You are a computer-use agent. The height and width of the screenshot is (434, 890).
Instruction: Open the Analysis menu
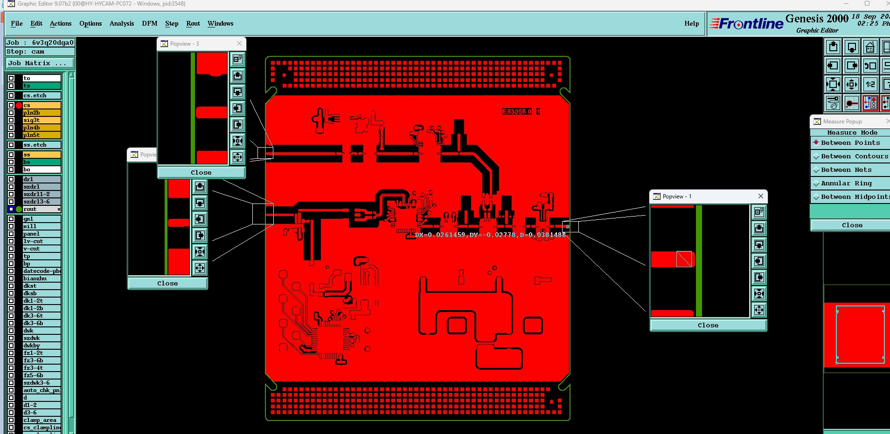click(x=122, y=23)
